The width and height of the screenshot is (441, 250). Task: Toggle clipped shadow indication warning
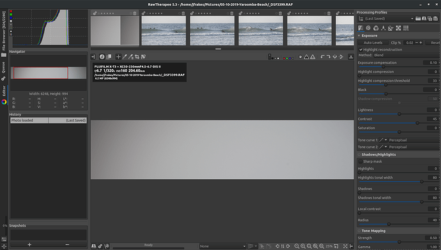[x=307, y=57]
